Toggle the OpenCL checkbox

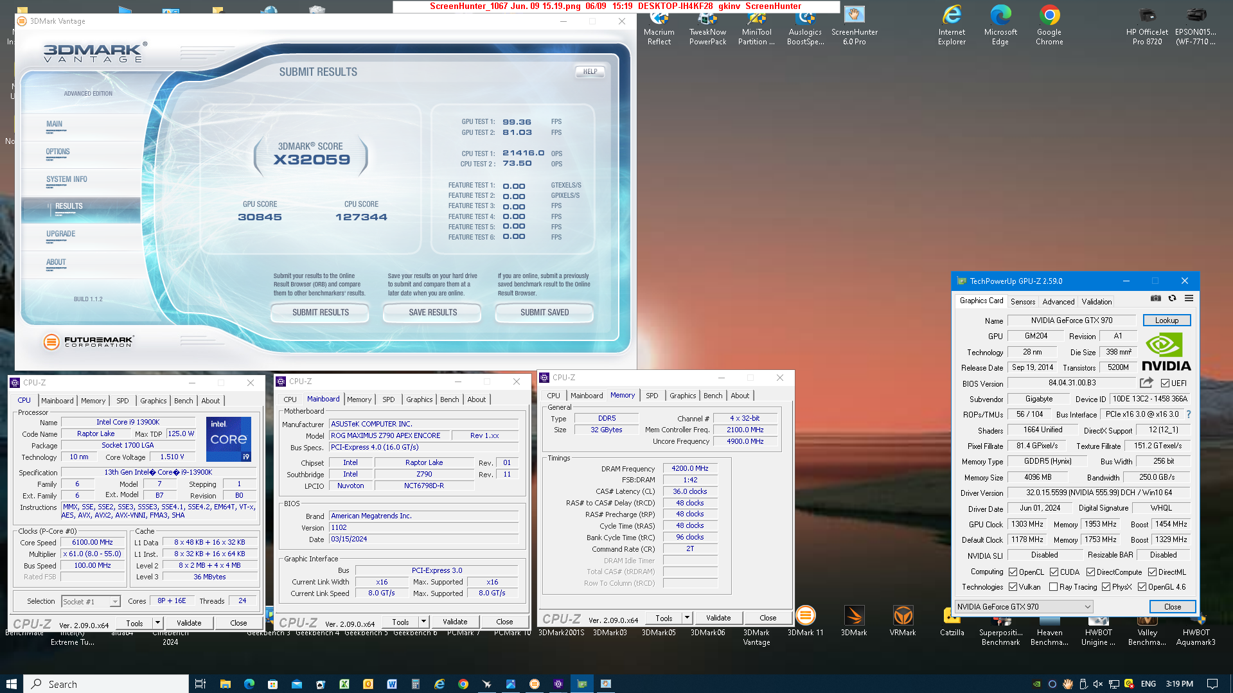[x=1013, y=572]
